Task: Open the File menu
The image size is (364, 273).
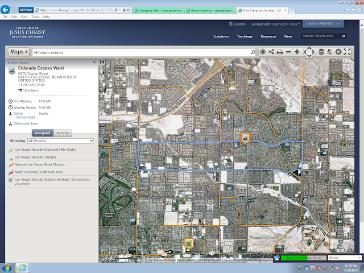Action: point(5,16)
